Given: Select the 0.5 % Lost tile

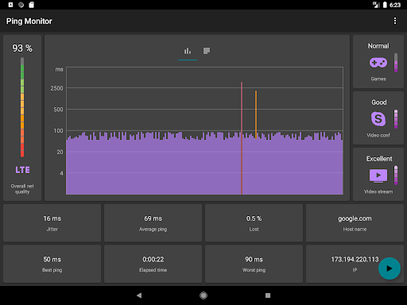Looking at the screenshot, I should (254, 223).
